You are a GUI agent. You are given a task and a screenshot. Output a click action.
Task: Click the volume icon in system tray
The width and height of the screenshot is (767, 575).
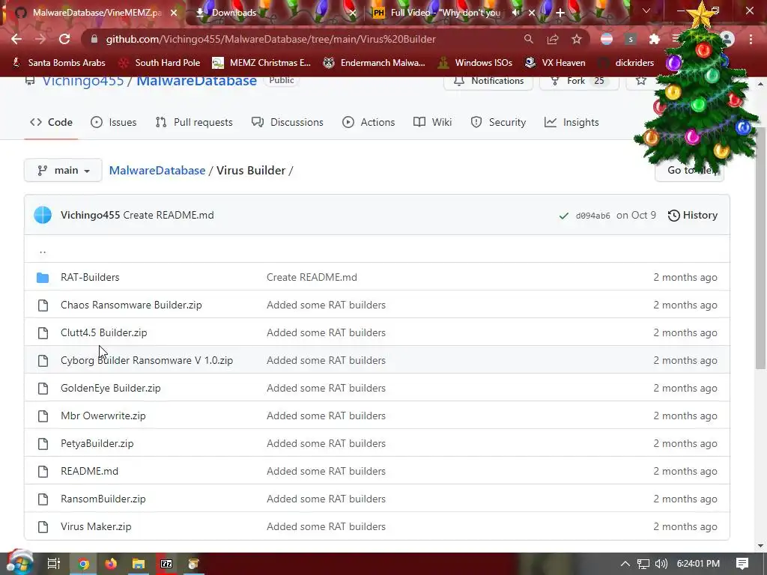click(661, 564)
